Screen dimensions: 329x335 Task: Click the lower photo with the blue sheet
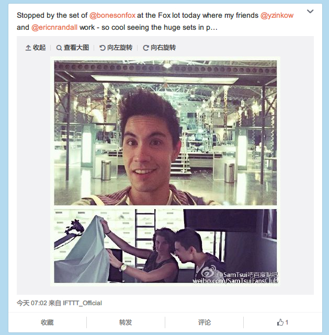point(165,246)
